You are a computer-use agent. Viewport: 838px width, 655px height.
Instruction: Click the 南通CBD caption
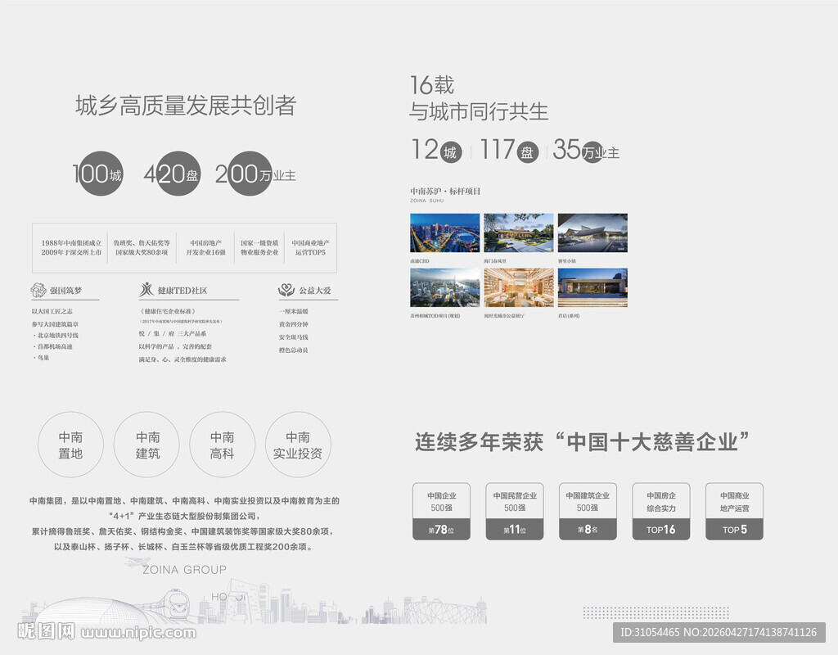pyautogui.click(x=420, y=261)
